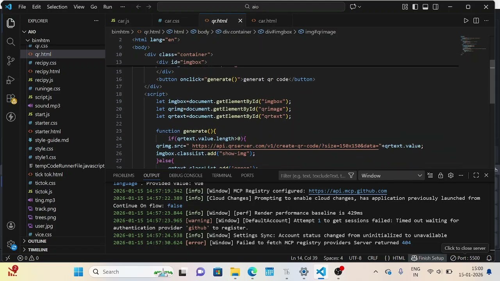Image resolution: width=500 pixels, height=281 pixels.
Task: Click Finish Setup in the status bar
Action: (427, 258)
